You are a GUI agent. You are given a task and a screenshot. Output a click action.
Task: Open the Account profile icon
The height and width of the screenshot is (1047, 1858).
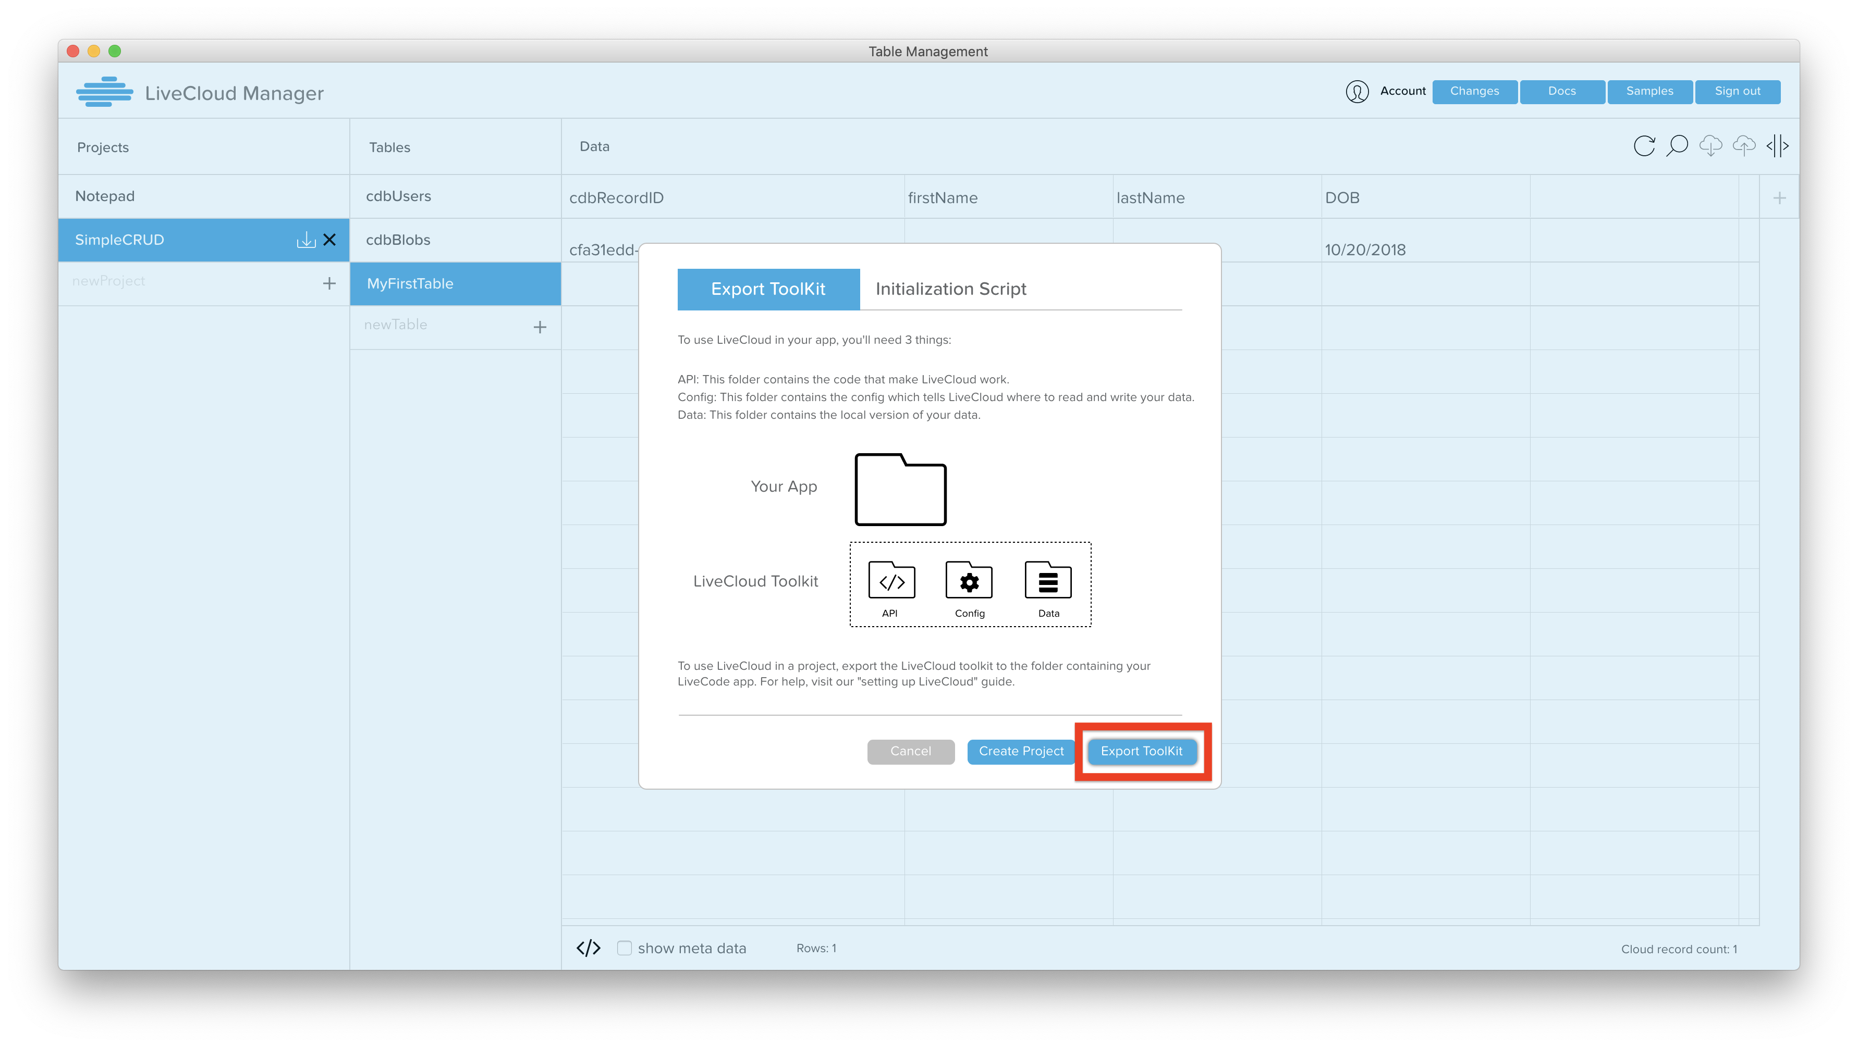1356,92
